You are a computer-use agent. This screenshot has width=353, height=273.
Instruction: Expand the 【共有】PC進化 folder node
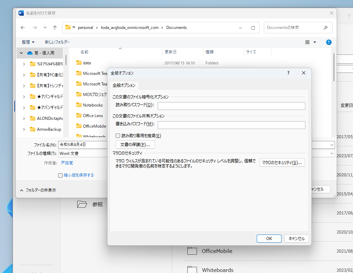pos(24,75)
